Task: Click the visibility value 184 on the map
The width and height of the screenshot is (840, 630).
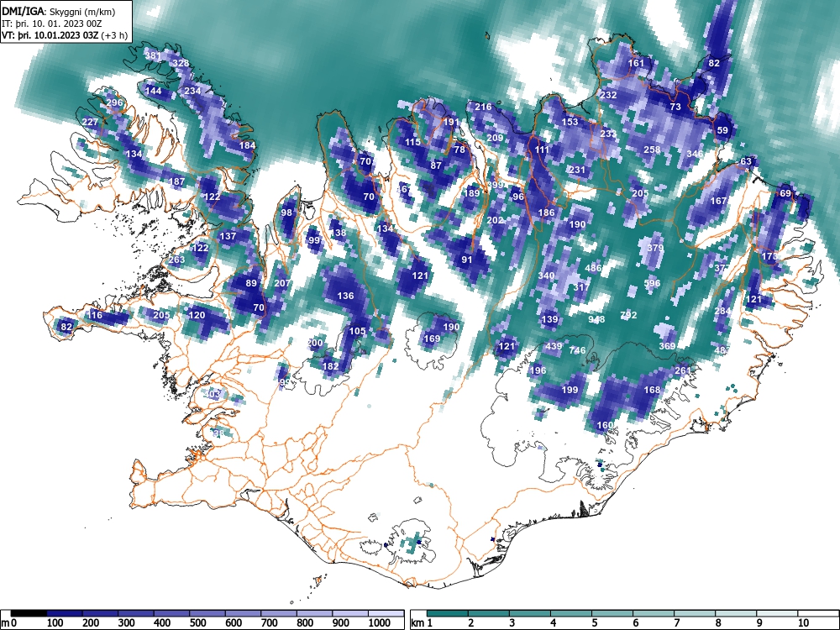Action: tap(247, 145)
